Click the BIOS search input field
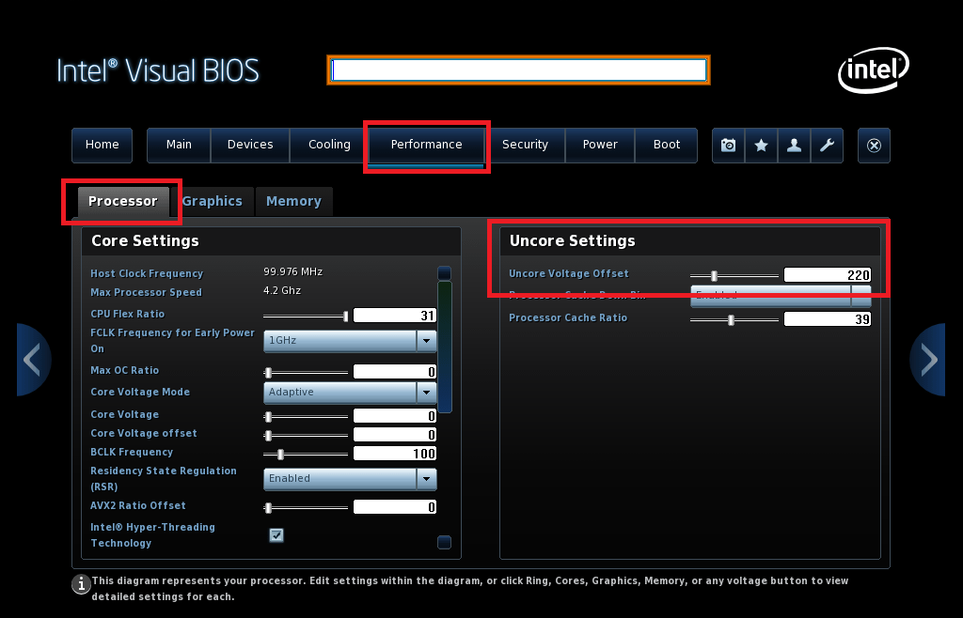963x618 pixels. pyautogui.click(x=519, y=70)
